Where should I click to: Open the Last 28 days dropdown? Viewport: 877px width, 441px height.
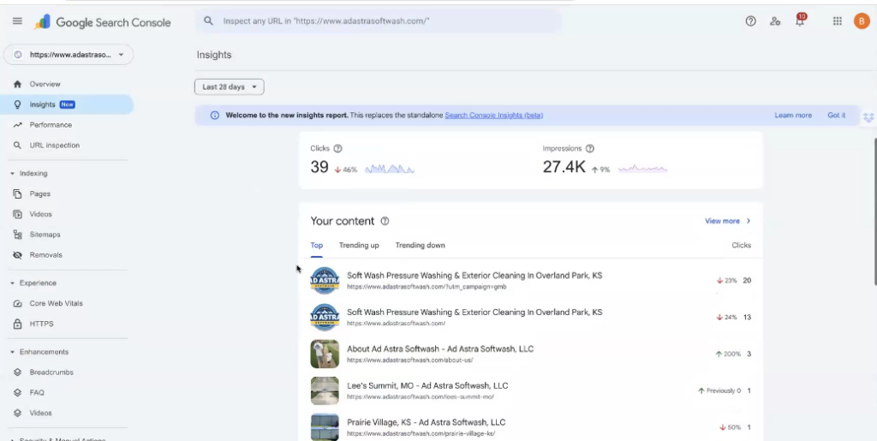pos(229,86)
